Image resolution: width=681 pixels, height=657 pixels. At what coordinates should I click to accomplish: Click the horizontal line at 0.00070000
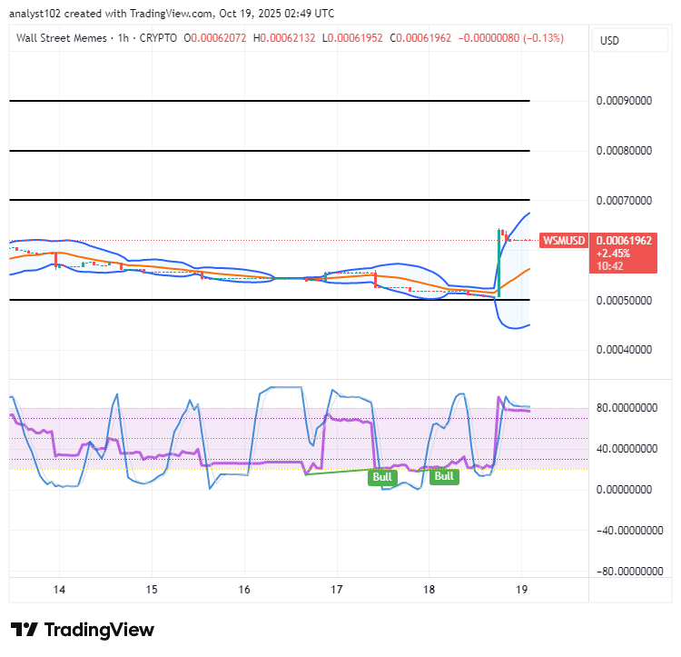click(270, 200)
